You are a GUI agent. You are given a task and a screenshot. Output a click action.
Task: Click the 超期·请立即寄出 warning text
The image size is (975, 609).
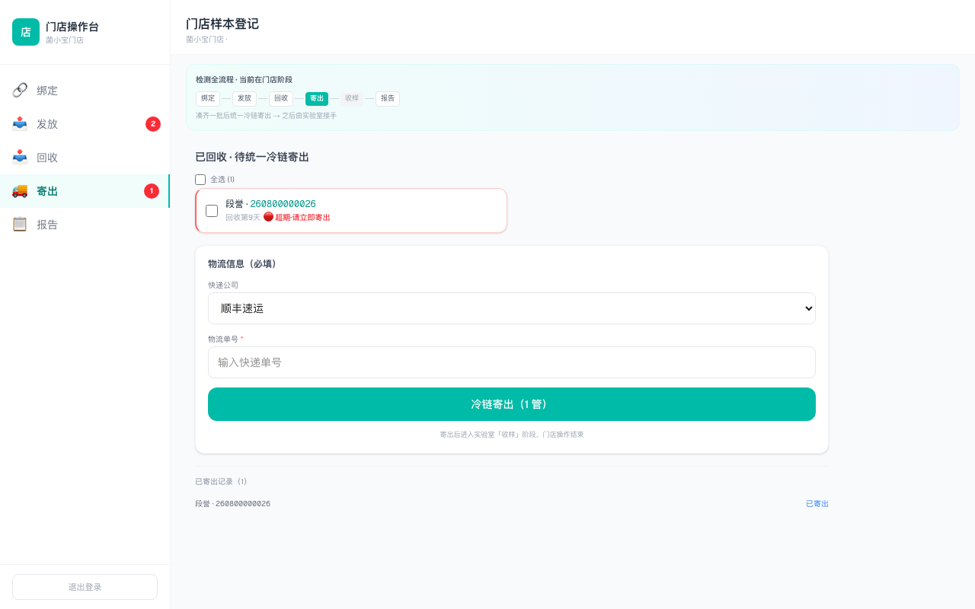[x=302, y=218]
